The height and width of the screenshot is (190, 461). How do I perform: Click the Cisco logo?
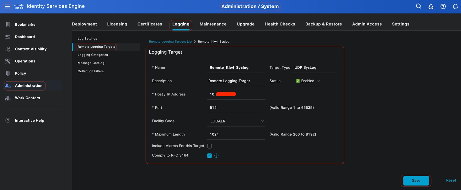click(x=19, y=6)
